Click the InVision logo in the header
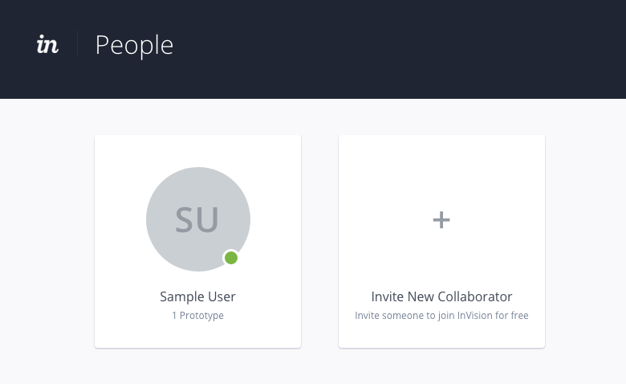This screenshot has height=384, width=626. [47, 45]
